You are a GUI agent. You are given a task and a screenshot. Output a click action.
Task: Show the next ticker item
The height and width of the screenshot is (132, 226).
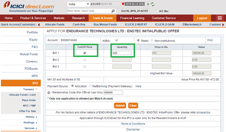pos(148,4)
